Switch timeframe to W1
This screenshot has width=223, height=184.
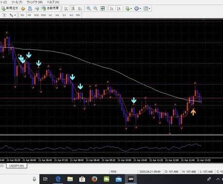(x=71, y=15)
